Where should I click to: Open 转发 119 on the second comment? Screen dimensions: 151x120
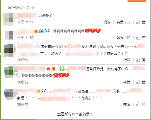coord(123,38)
